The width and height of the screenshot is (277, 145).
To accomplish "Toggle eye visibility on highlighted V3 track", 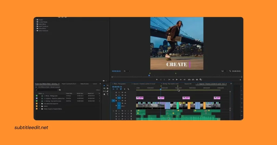I will pos(125,98).
